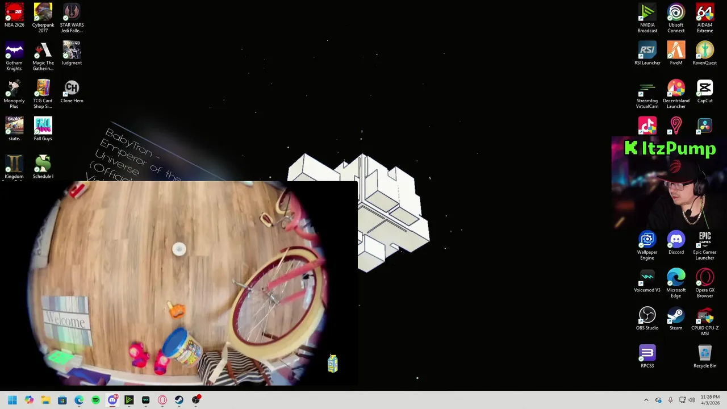Click the microphone tray icon

point(670,400)
